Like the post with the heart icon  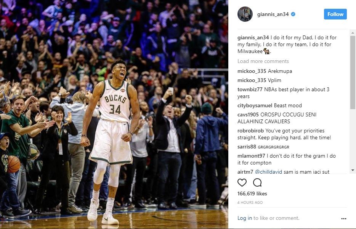[x=242, y=182]
